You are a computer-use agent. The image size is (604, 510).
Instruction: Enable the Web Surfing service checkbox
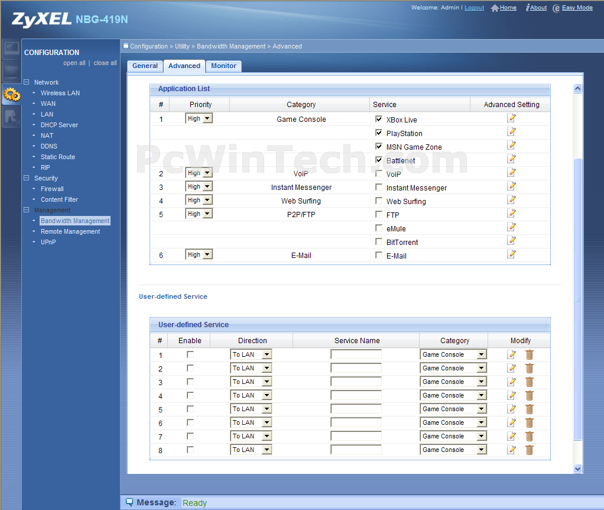point(379,201)
